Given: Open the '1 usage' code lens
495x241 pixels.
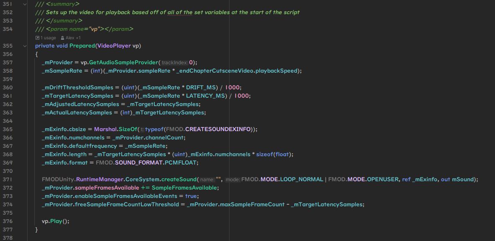Looking at the screenshot, I should point(48,38).
